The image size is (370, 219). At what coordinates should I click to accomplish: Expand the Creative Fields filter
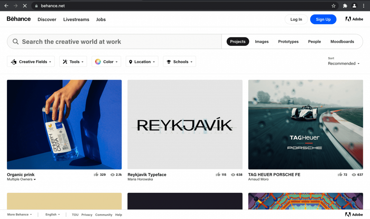[x=31, y=62]
